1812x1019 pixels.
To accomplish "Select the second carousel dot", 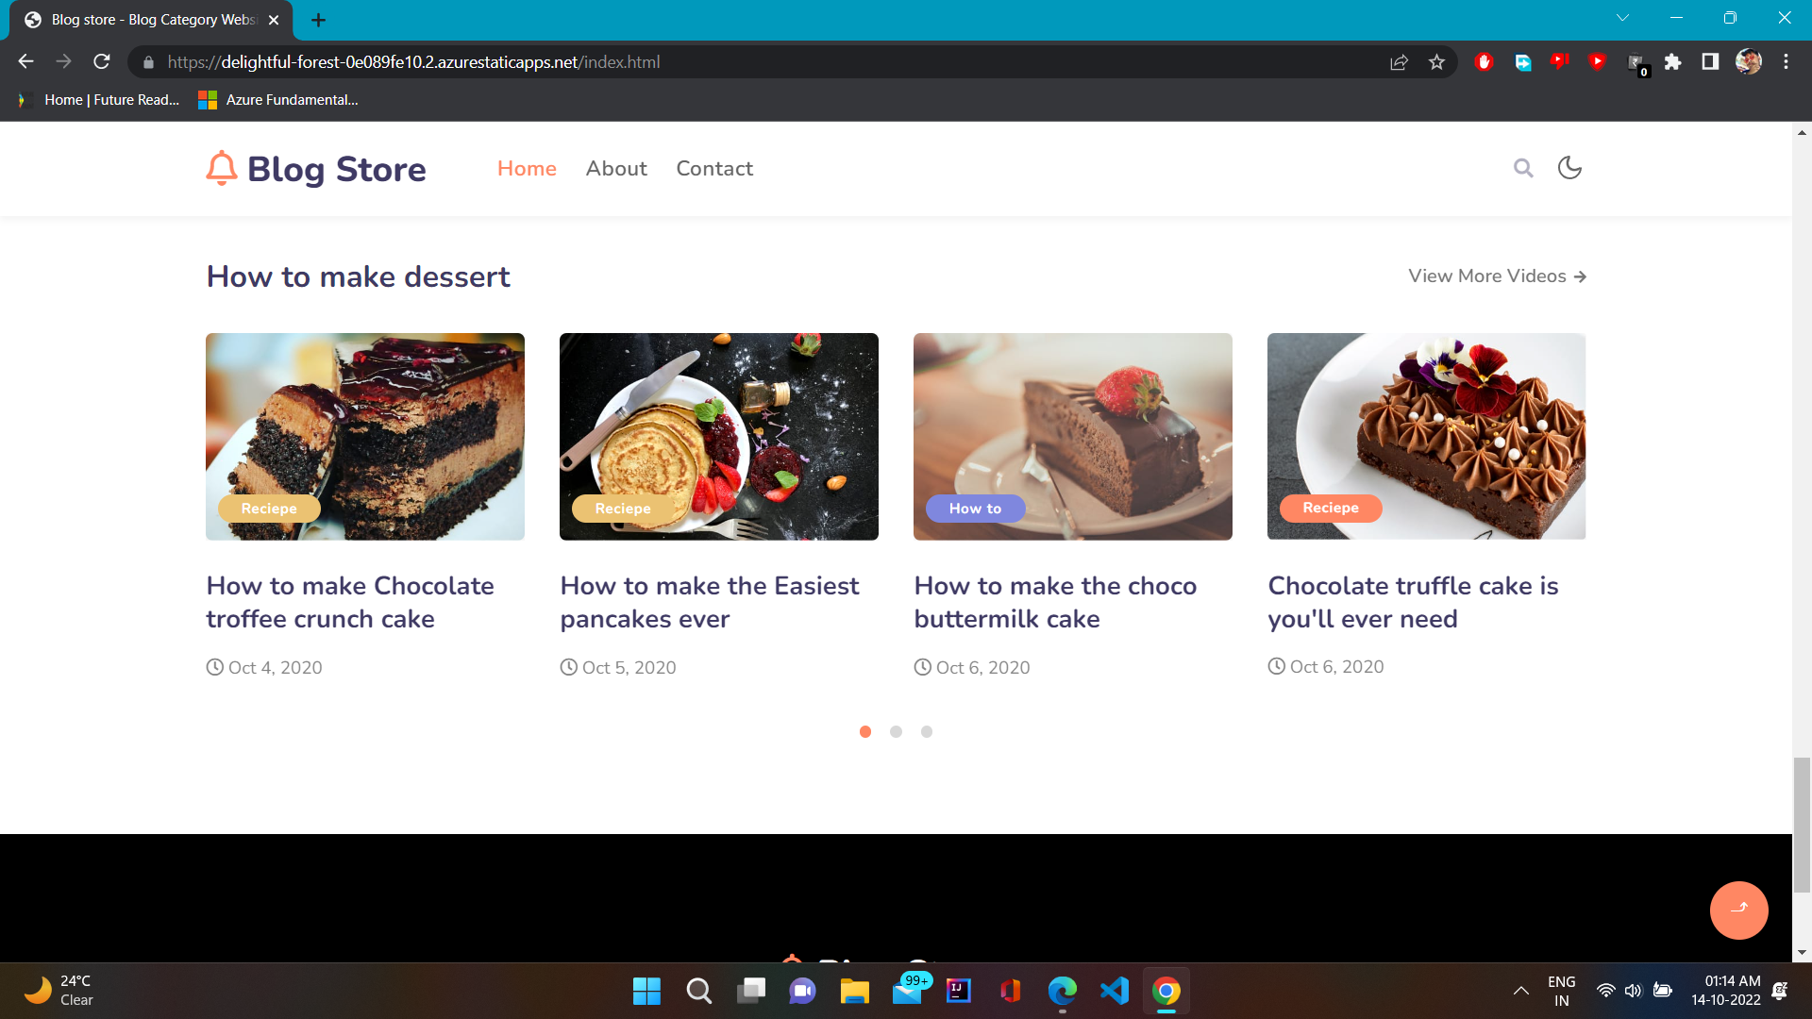I will tap(896, 731).
